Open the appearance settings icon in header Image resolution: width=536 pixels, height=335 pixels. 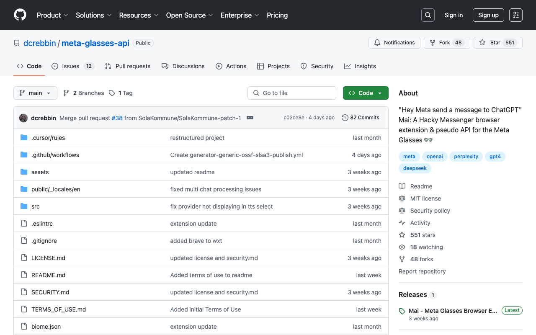coord(516,15)
